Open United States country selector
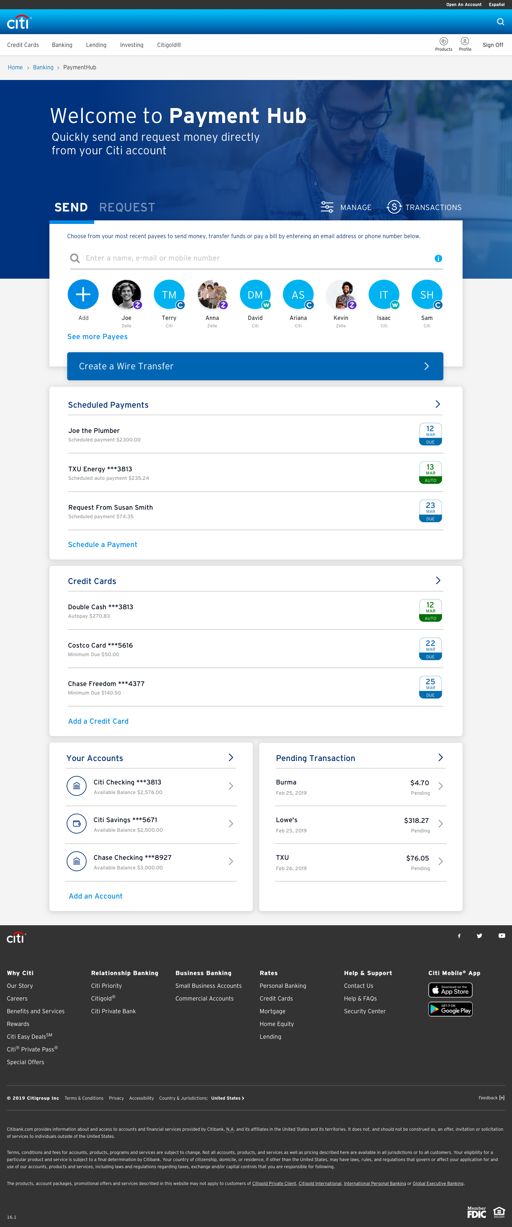This screenshot has width=512, height=1227. [x=228, y=1098]
